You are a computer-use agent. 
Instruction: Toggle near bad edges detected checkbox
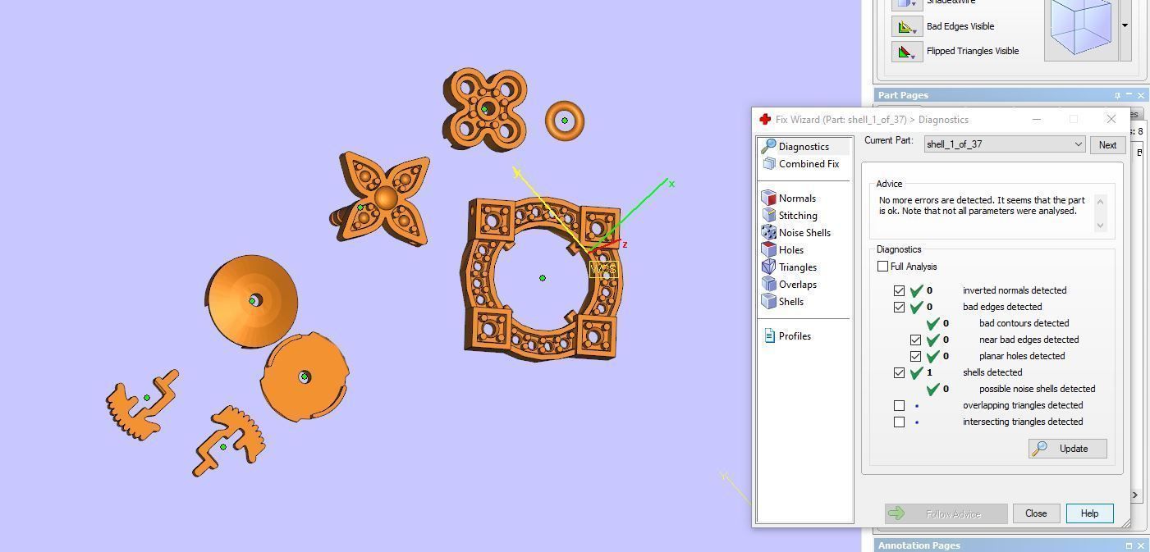click(x=915, y=340)
